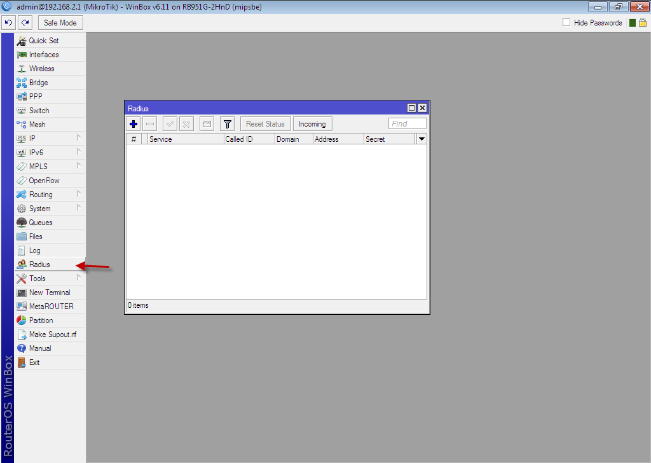This screenshot has height=463, width=651.
Task: Open the Interfaces menu item
Action: [50, 55]
